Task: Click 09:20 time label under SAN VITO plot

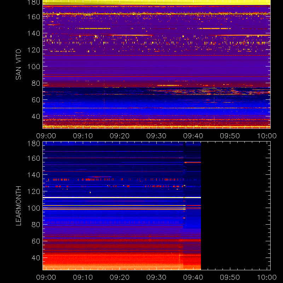Action: click(x=120, y=136)
